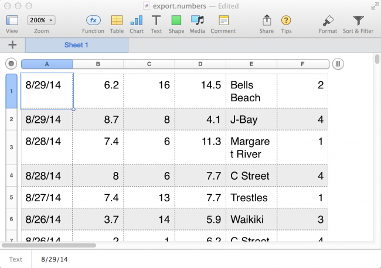The width and height of the screenshot is (381, 268).
Task: Click the table select handle circle
Action: pyautogui.click(x=11, y=64)
